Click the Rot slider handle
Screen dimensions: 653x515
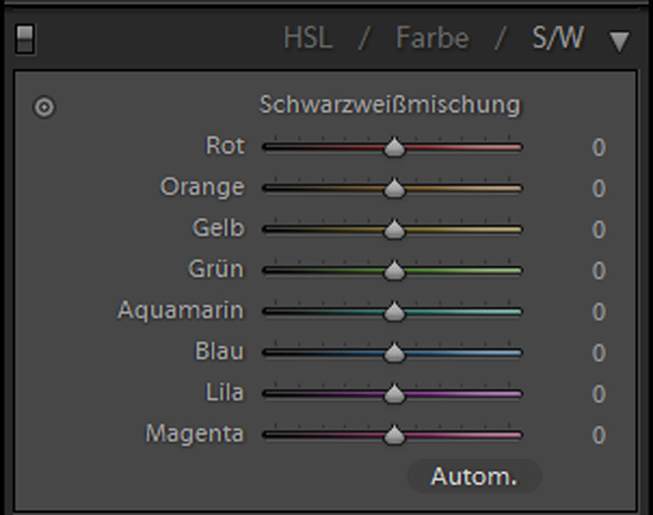(x=394, y=148)
